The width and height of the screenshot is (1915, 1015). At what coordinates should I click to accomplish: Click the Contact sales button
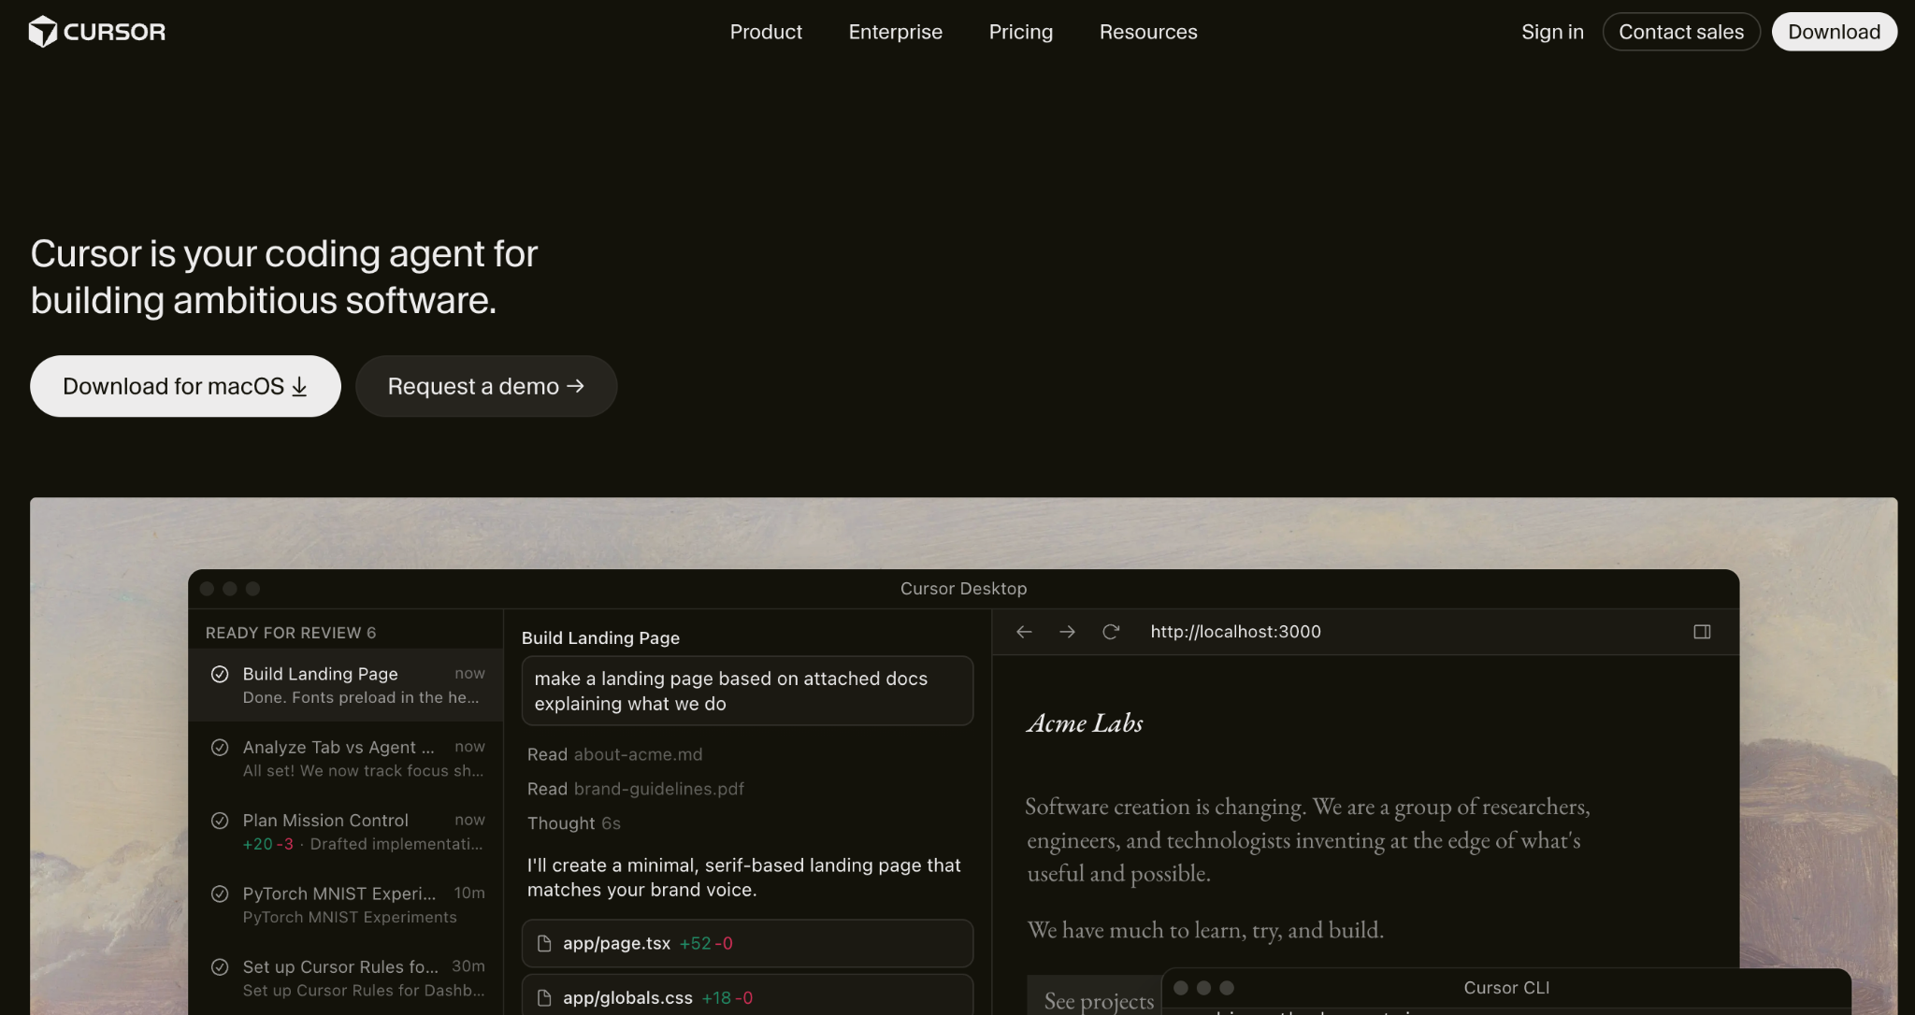coord(1681,32)
